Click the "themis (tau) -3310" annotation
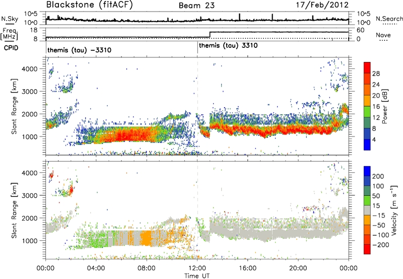403x279 pixels. point(80,50)
